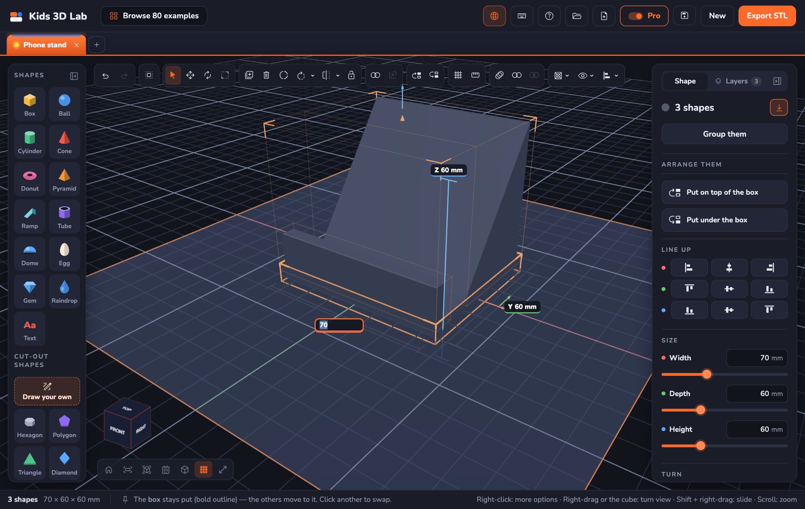Add an Egg shape
This screenshot has width=805, height=509.
pos(64,254)
